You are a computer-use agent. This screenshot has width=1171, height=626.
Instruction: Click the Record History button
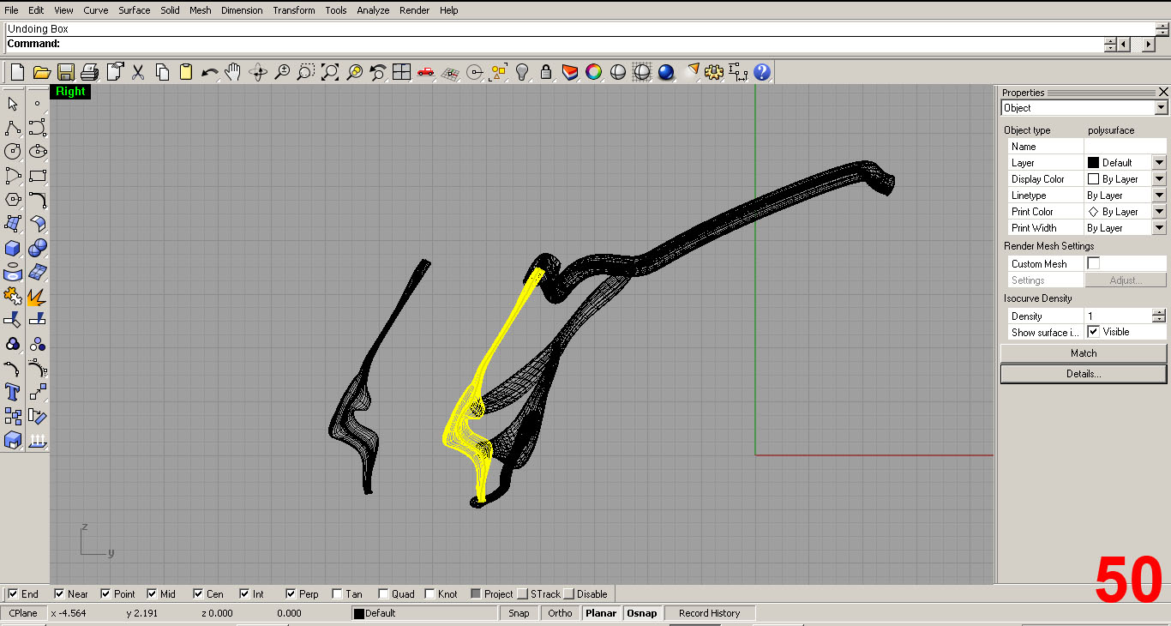(x=709, y=613)
